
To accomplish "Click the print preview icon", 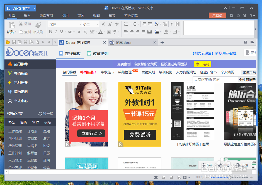I will pos(37,42).
